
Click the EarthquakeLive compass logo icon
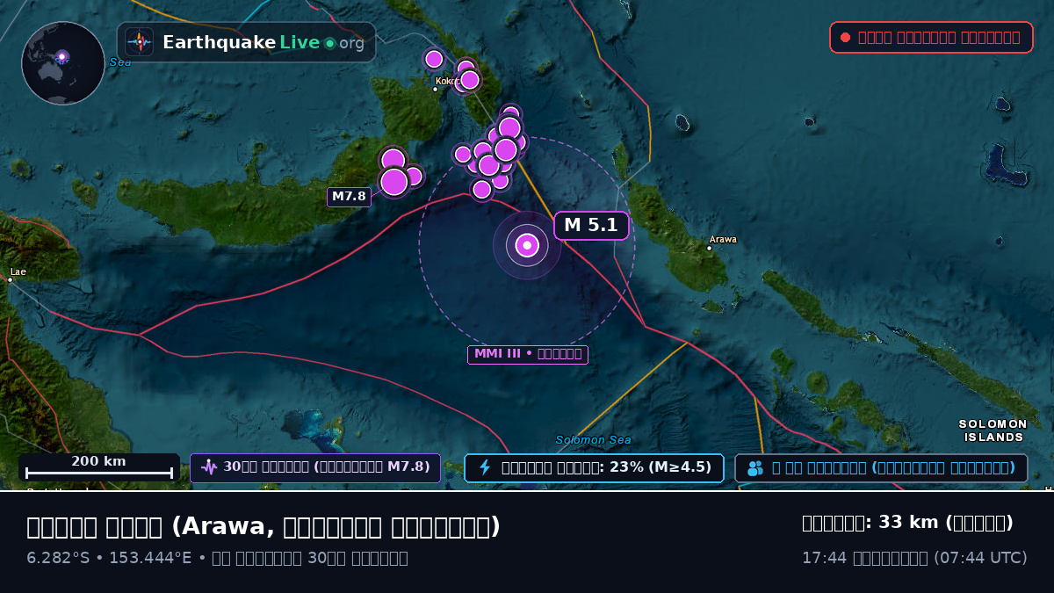coord(140,42)
